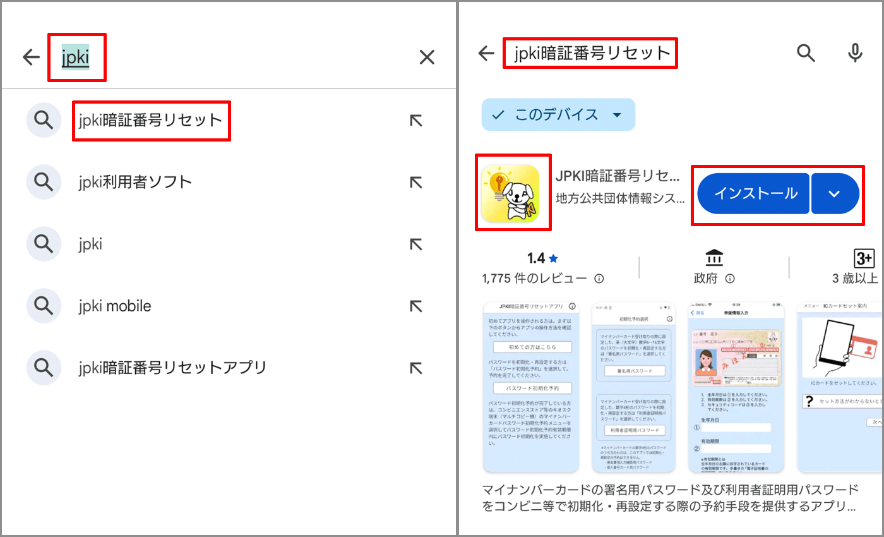The width and height of the screenshot is (884, 537).
Task: Select the jpki暗証番号リセット suggestion
Action: click(x=151, y=120)
